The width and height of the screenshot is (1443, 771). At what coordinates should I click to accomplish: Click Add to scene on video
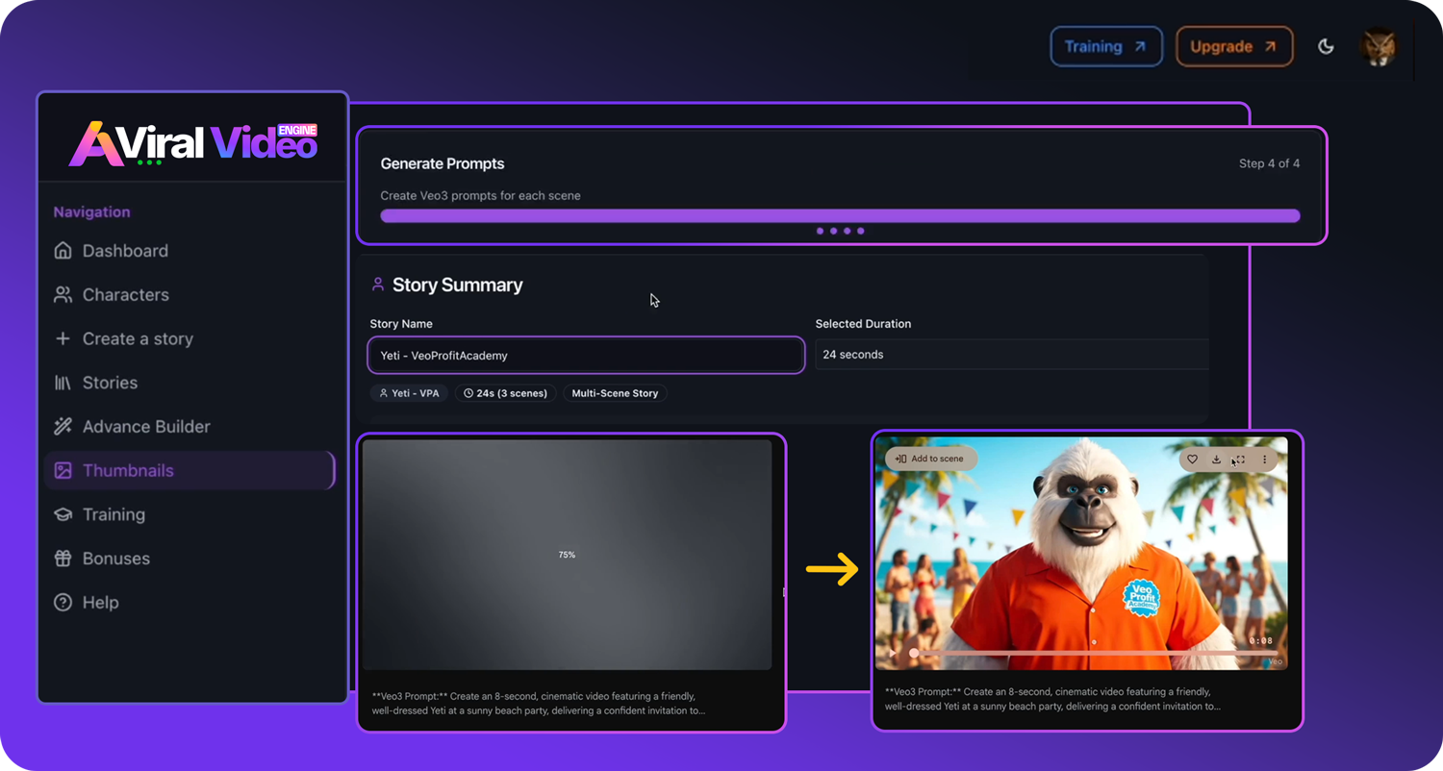929,459
